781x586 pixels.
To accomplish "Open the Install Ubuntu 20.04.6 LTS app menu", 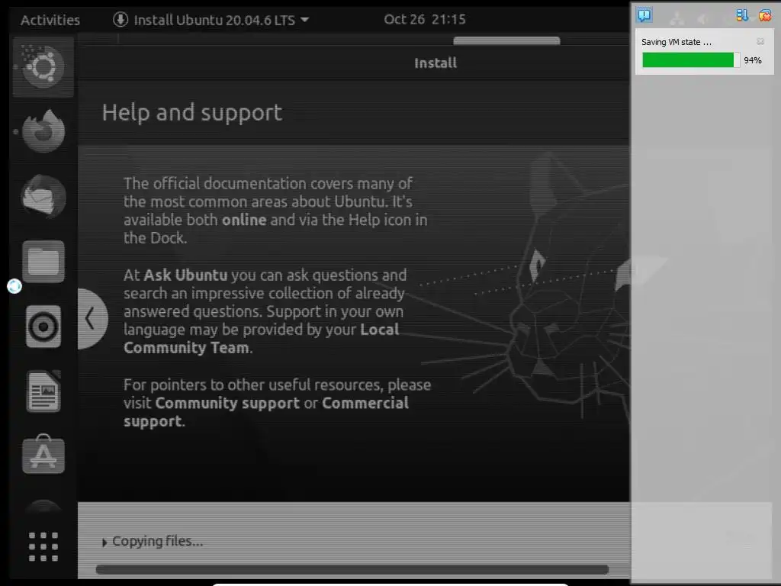I will pyautogui.click(x=211, y=20).
